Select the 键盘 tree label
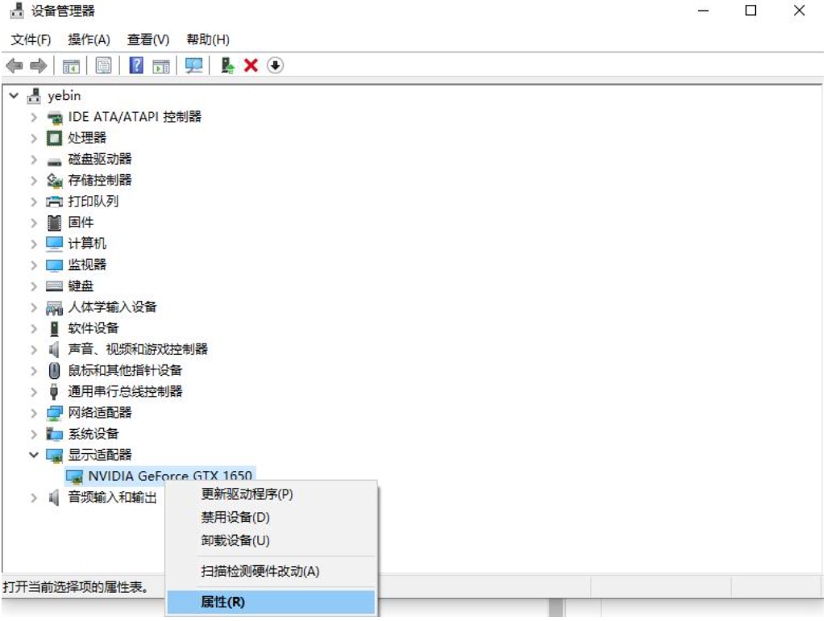The height and width of the screenshot is (621, 831). pyautogui.click(x=81, y=286)
